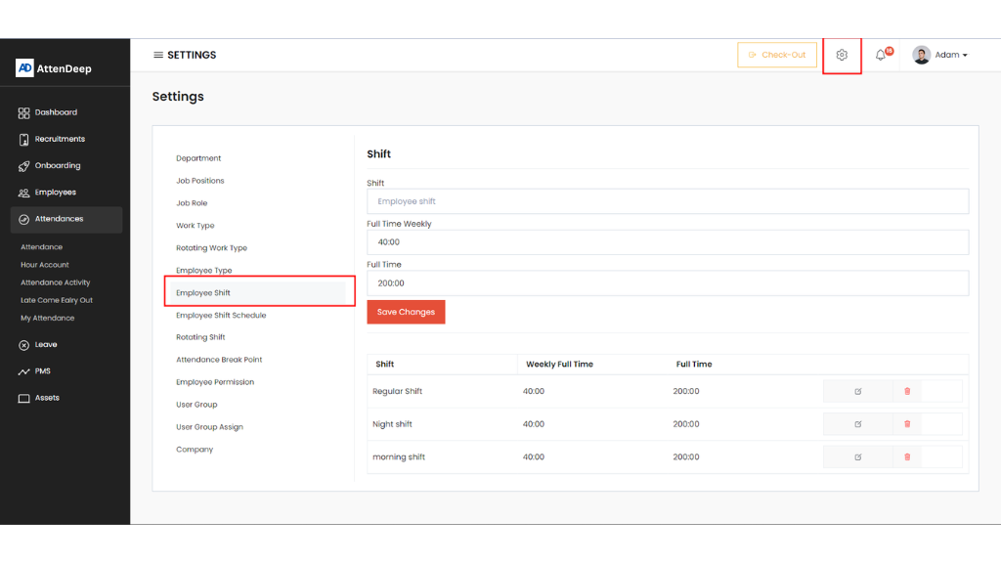Focus the Full Time Weekly field
This screenshot has width=1001, height=563.
point(668,242)
